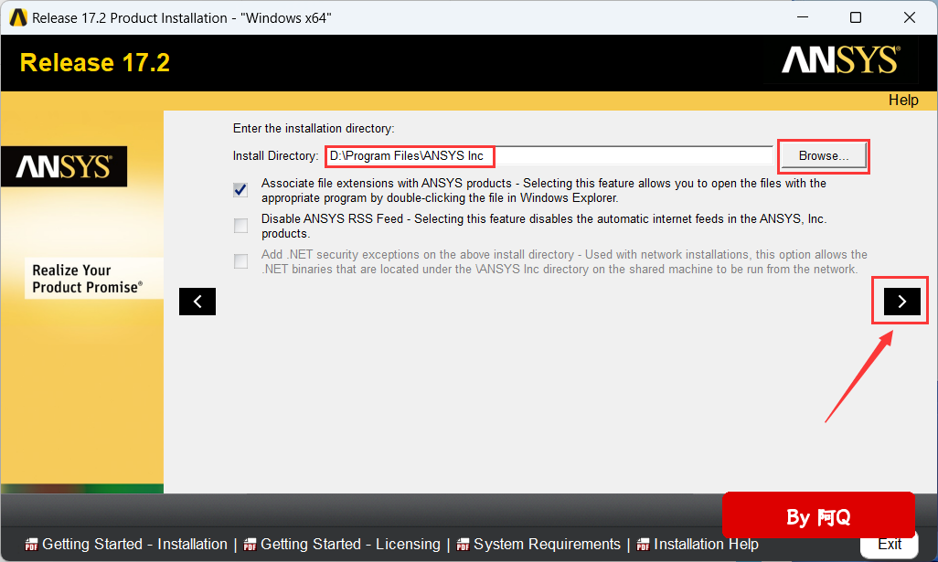
Task: Click the ANSYS logo in header
Action: (x=840, y=60)
